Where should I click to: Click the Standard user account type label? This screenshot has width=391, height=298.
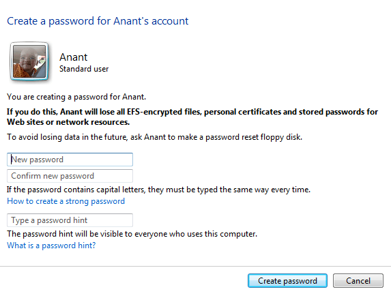coord(84,69)
